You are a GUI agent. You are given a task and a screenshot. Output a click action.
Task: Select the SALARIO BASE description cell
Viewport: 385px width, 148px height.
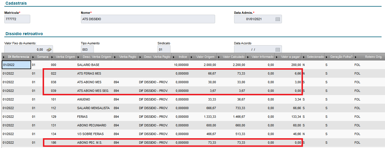[88, 65]
